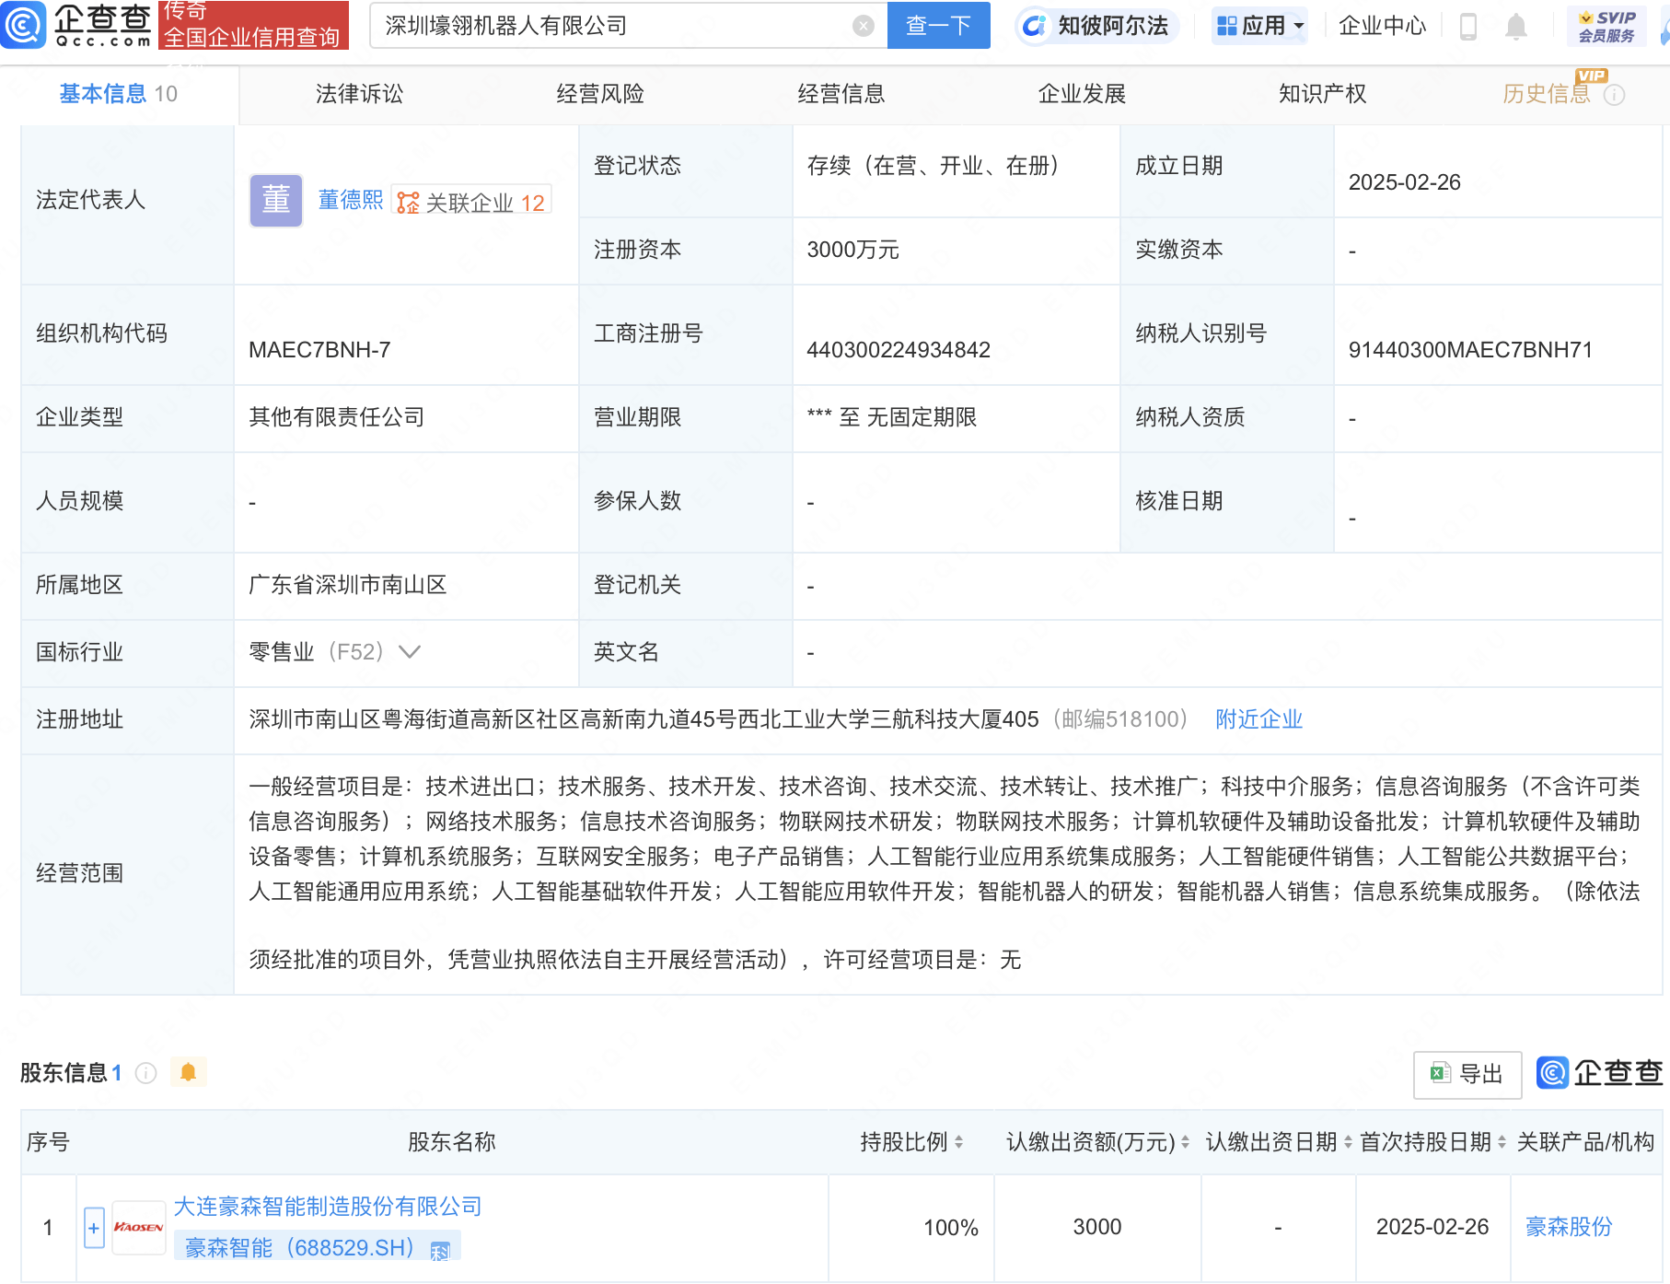Select organization code MAEC7BNH-7
Viewport: 1670px width, 1284px height.
point(319,350)
